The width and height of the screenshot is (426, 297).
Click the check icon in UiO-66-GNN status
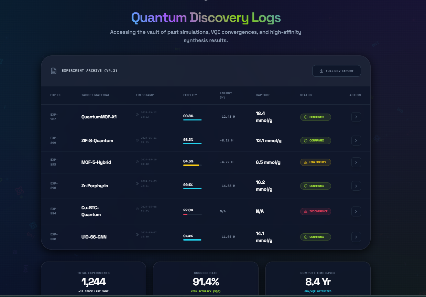pyautogui.click(x=306, y=237)
